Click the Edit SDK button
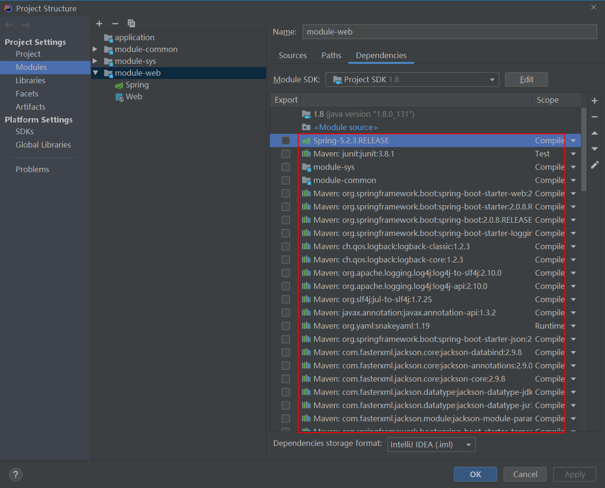The width and height of the screenshot is (605, 488). (526, 79)
